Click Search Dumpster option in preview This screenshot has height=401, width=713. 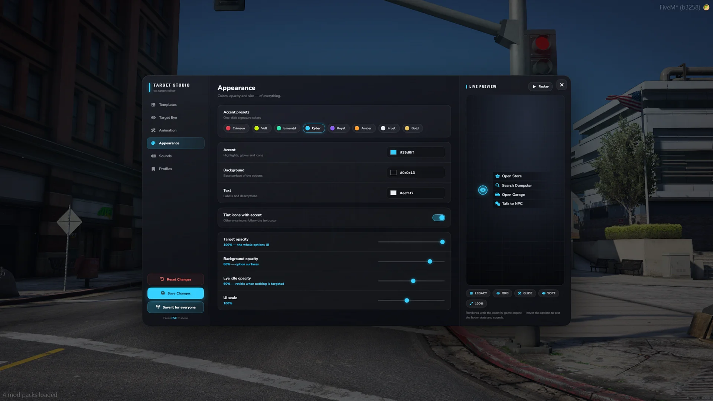point(520,185)
